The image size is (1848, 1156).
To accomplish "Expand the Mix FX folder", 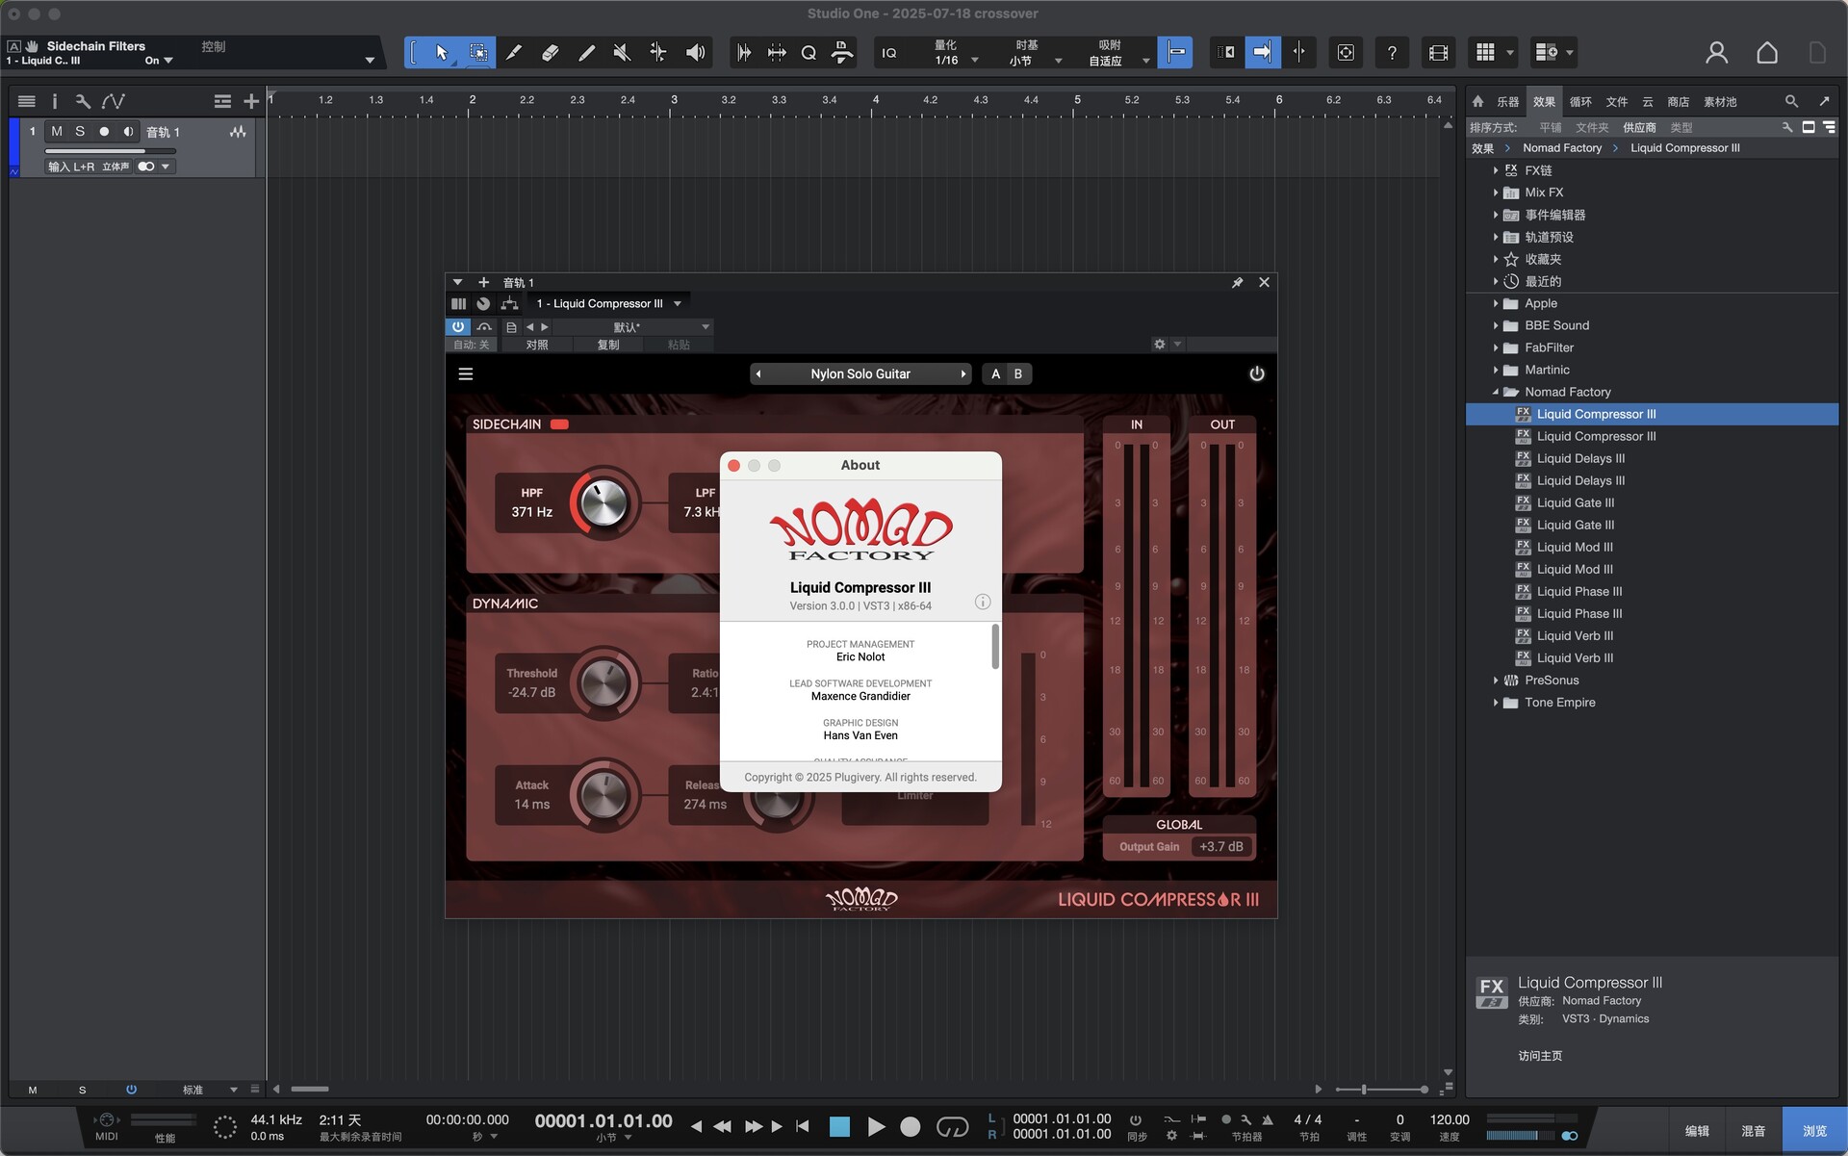I will [x=1495, y=193].
